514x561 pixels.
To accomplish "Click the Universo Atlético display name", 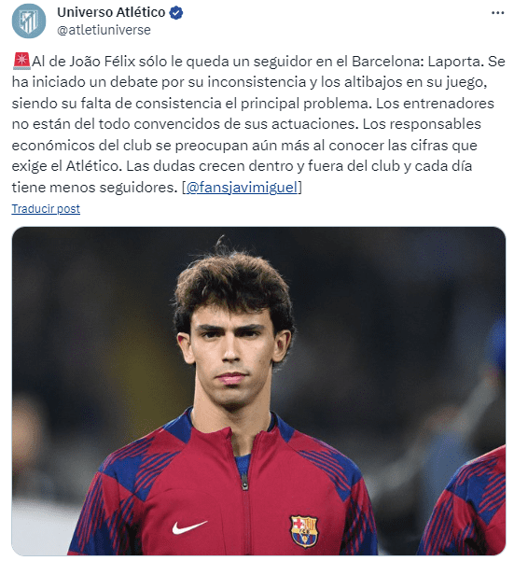I will [x=111, y=12].
